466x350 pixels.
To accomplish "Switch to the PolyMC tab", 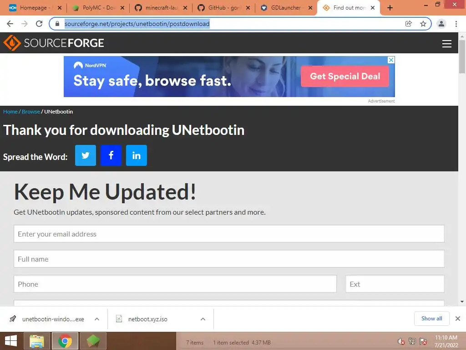I will (97, 8).
